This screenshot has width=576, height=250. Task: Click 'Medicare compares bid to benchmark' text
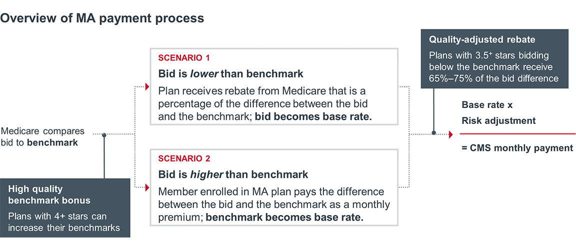pyautogui.click(x=42, y=137)
